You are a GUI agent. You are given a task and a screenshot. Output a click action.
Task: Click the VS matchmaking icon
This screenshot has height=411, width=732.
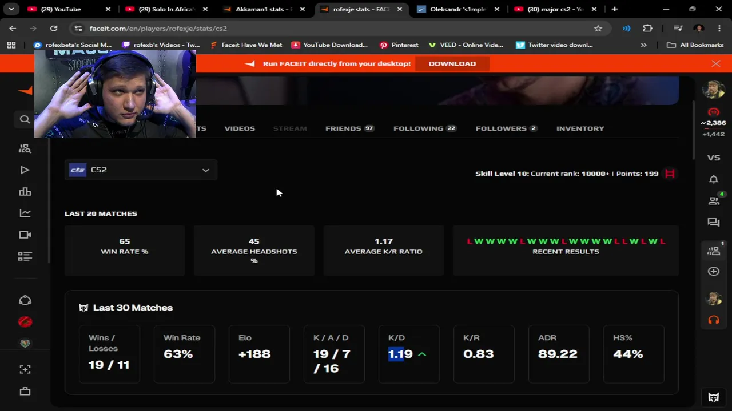pyautogui.click(x=713, y=158)
